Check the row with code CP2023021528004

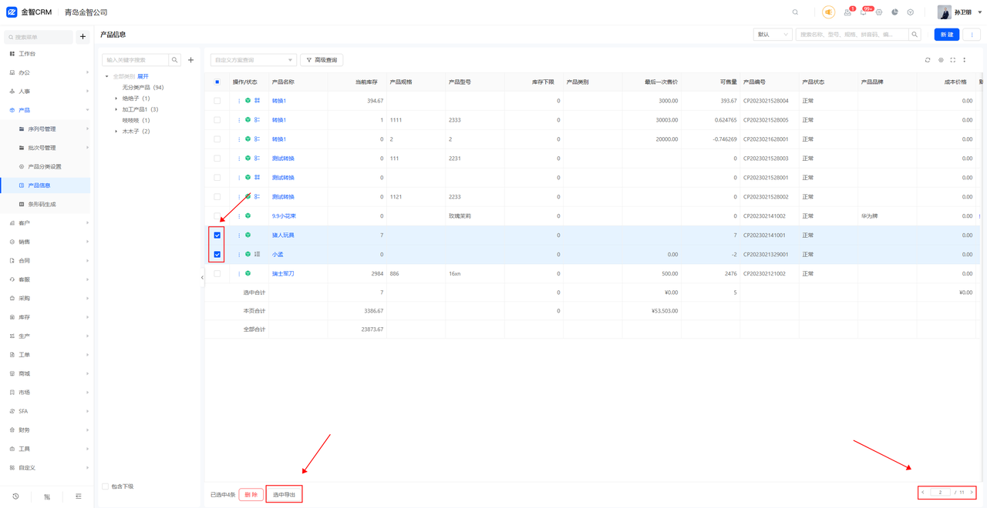[217, 101]
